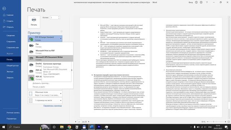Screen dimensions: 231x130
Task: Click the large Печать print button
Action: pyautogui.click(x=34, y=22)
